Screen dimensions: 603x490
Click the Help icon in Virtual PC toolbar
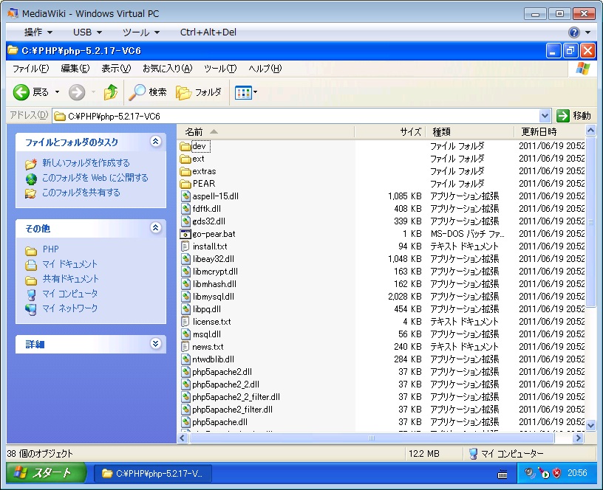click(573, 32)
